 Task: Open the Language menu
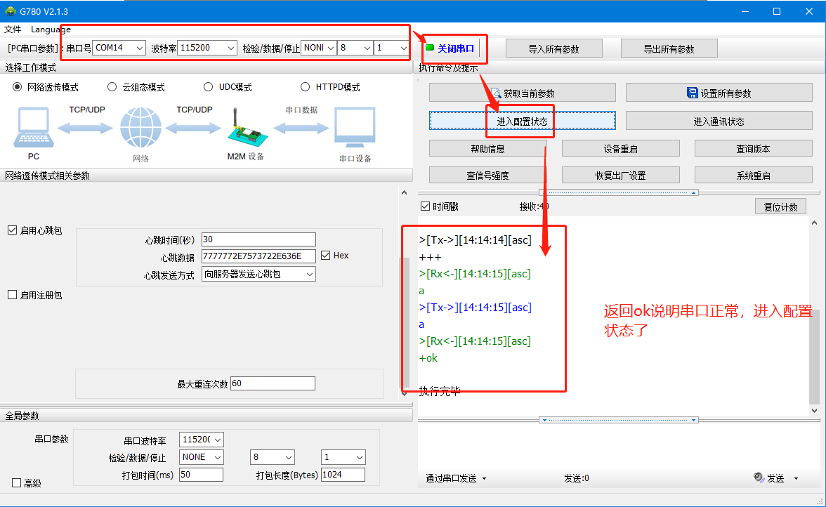[x=51, y=29]
